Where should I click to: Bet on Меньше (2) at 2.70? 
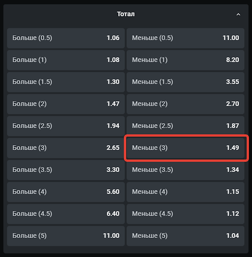[x=185, y=104]
